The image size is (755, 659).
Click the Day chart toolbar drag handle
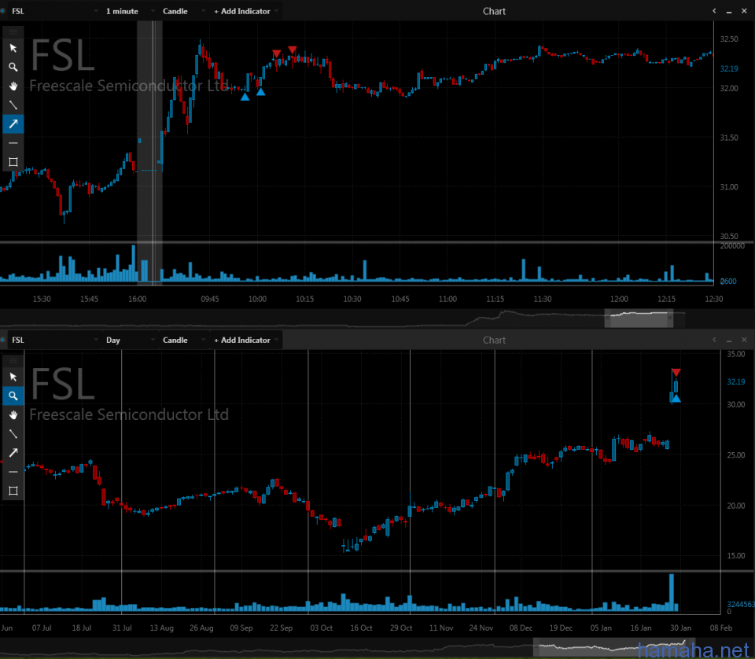[13, 361]
